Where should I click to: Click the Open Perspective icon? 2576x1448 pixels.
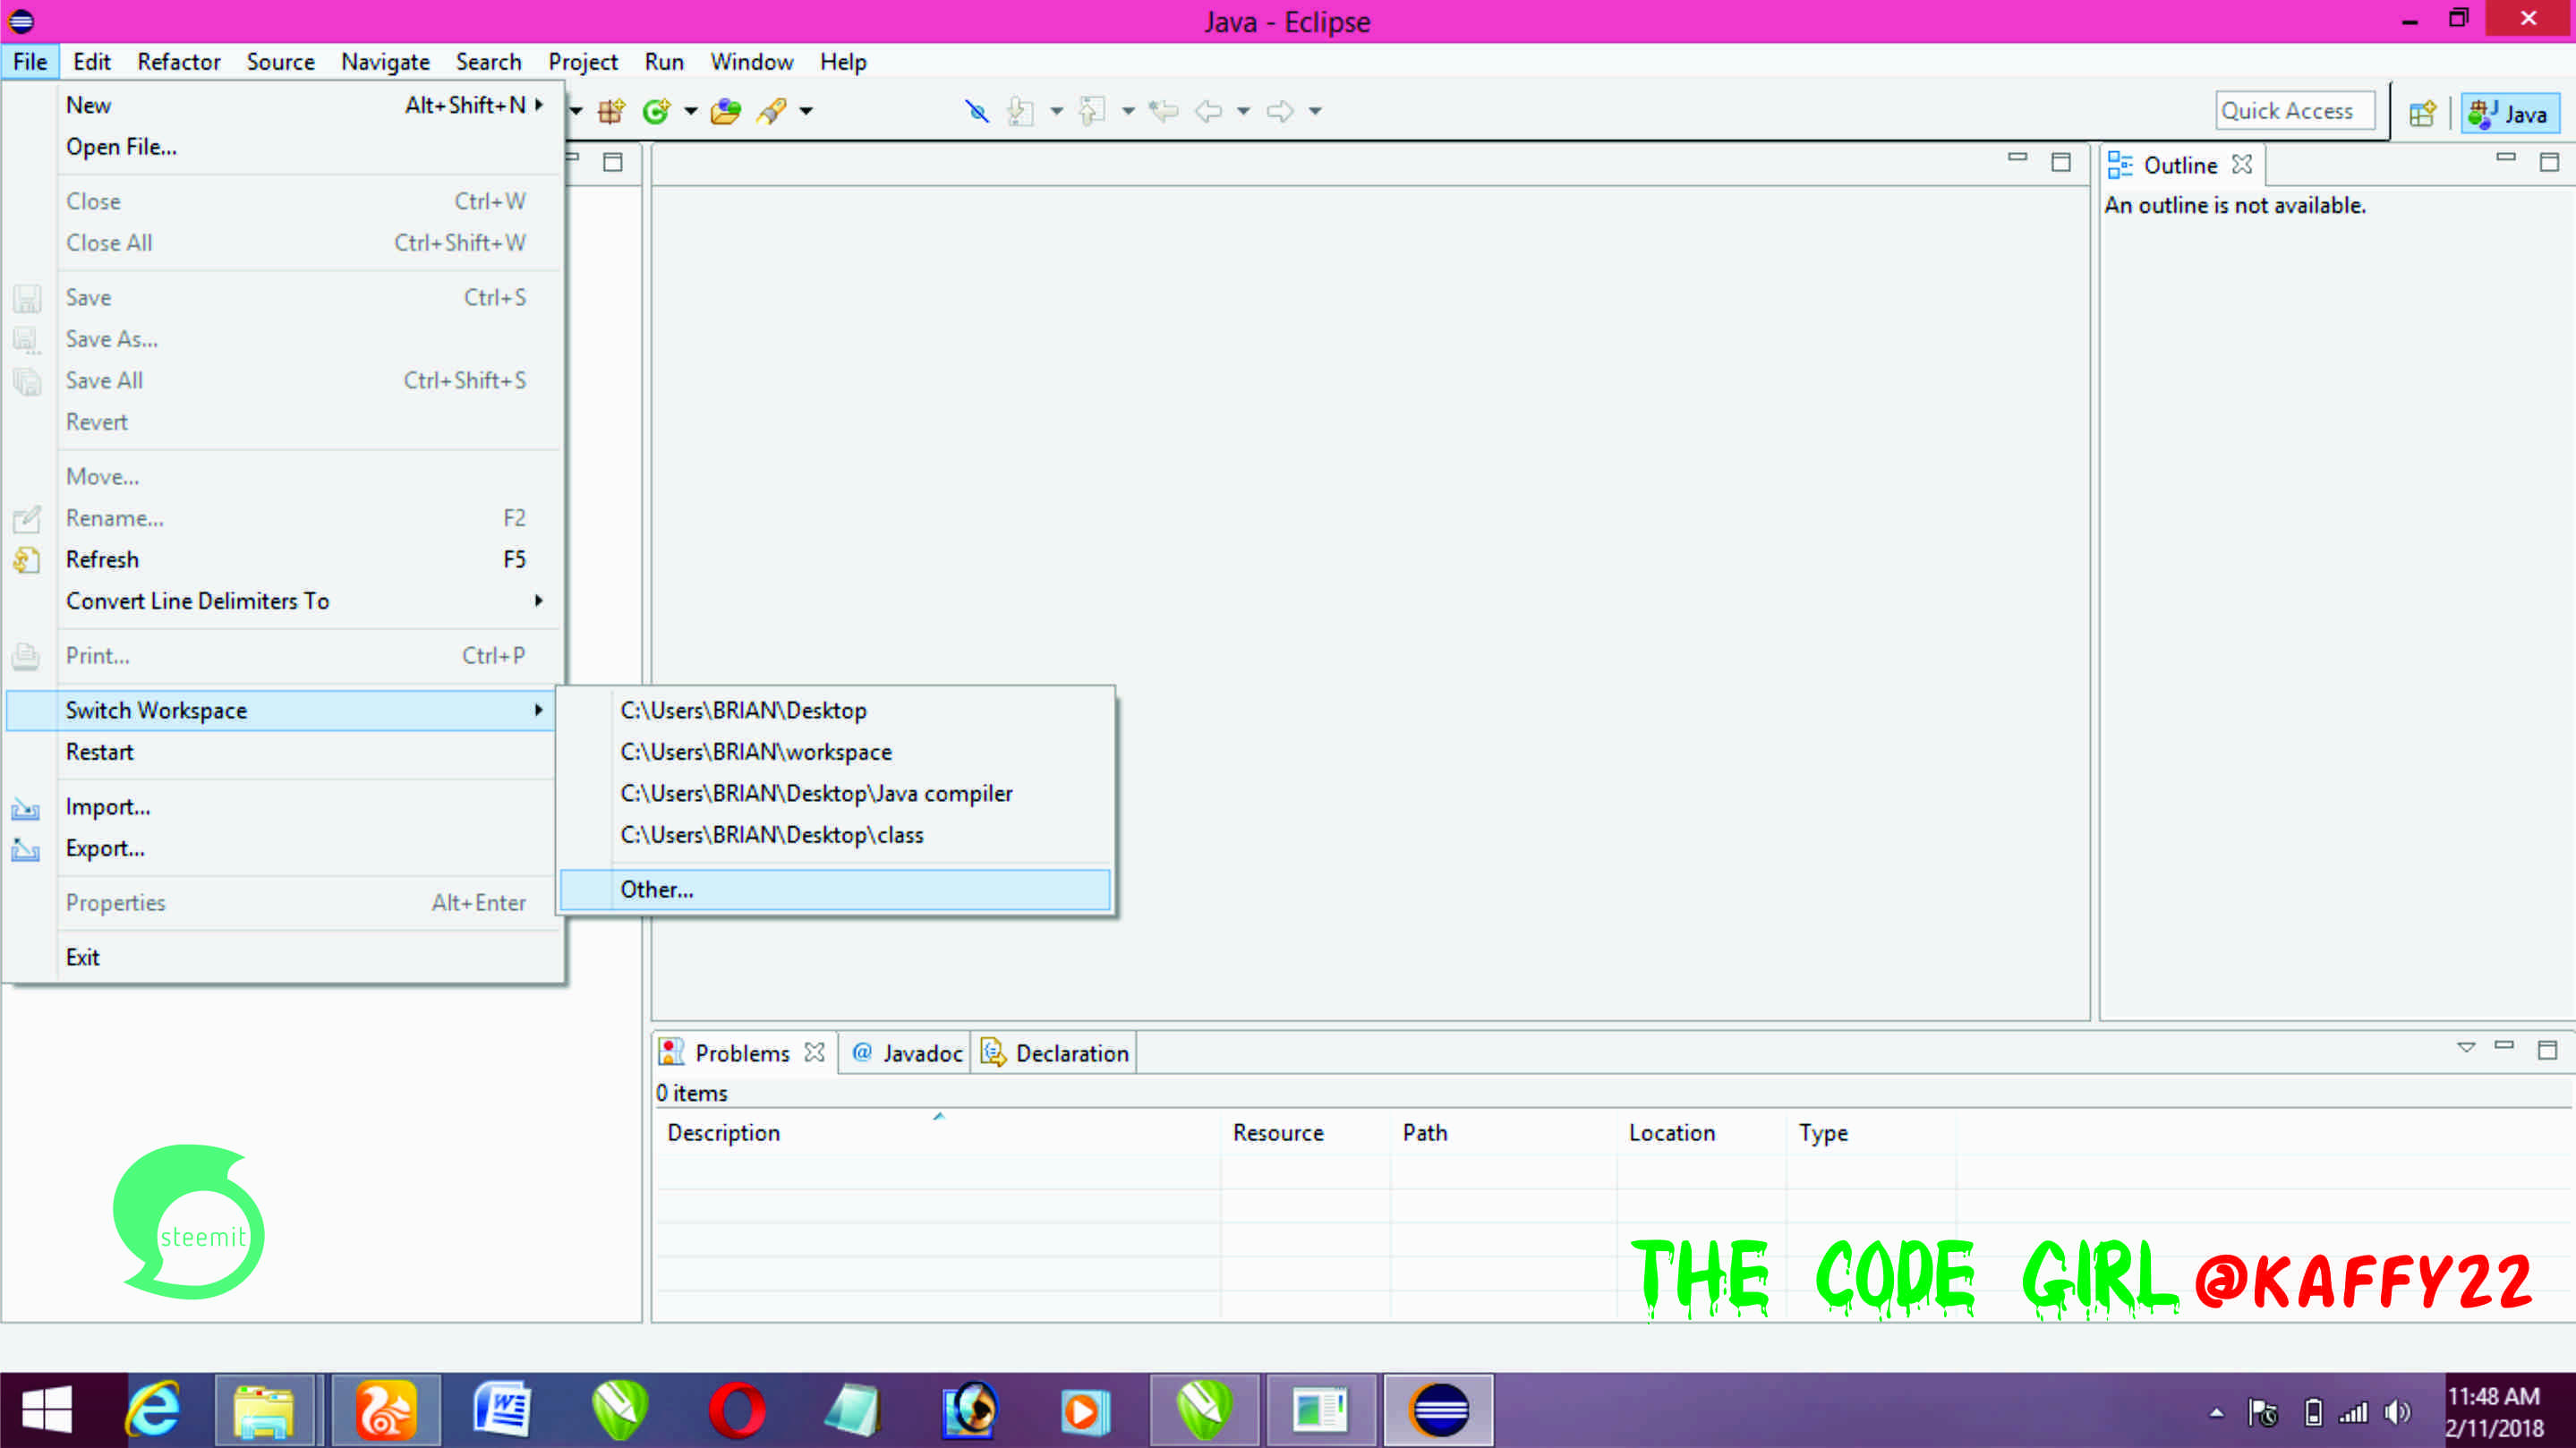click(2423, 113)
